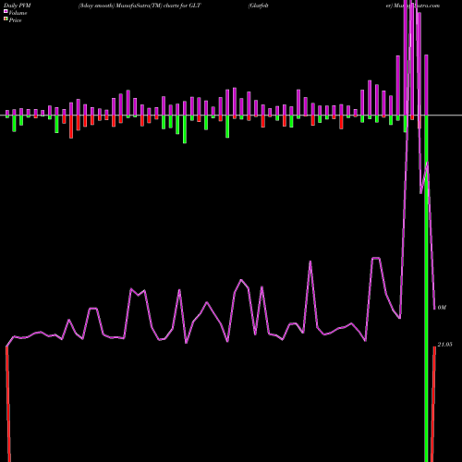
Task: Click the Volume legend color swatch
Action: pyautogui.click(x=6, y=11)
